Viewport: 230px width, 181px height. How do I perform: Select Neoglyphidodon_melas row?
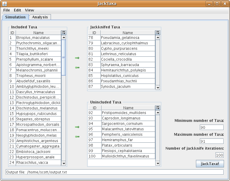click(35, 135)
